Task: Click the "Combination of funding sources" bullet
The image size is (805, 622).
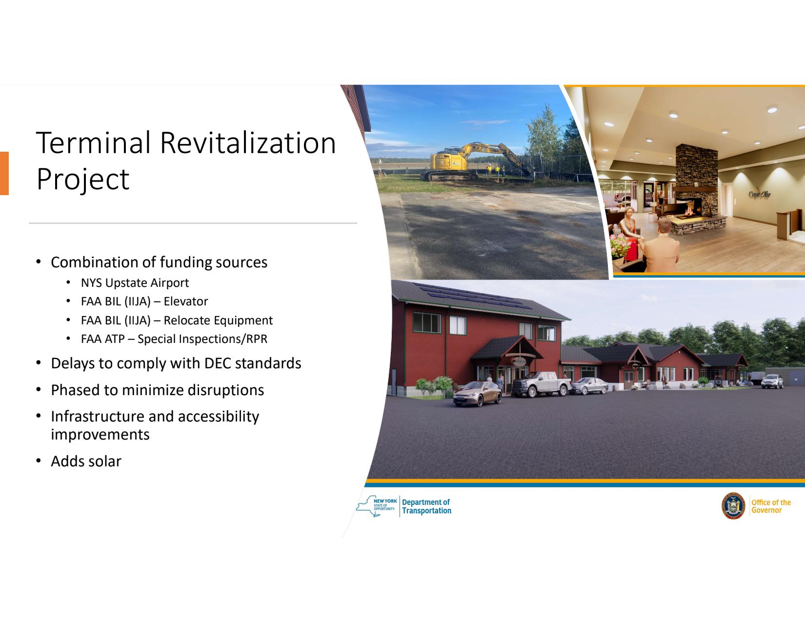Action: pyautogui.click(x=159, y=262)
